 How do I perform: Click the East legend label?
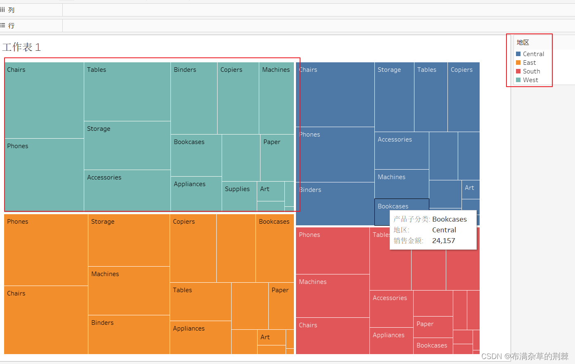(x=529, y=63)
